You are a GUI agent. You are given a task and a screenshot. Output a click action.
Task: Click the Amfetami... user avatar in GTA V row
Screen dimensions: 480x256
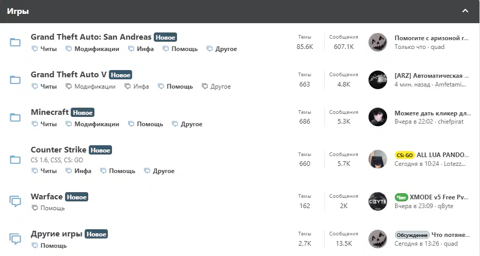click(x=377, y=80)
